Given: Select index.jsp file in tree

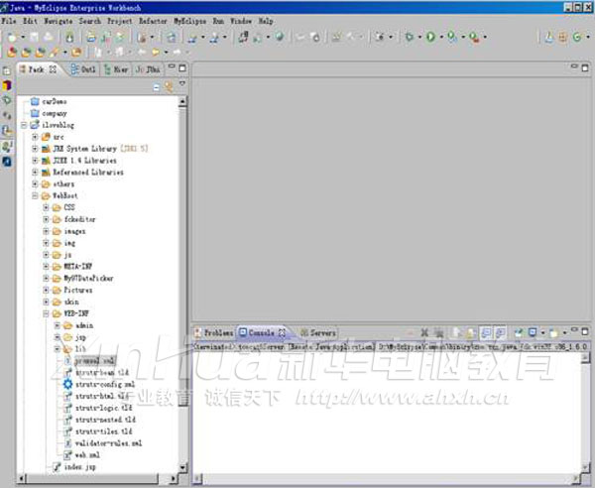Looking at the screenshot, I should tap(78, 466).
